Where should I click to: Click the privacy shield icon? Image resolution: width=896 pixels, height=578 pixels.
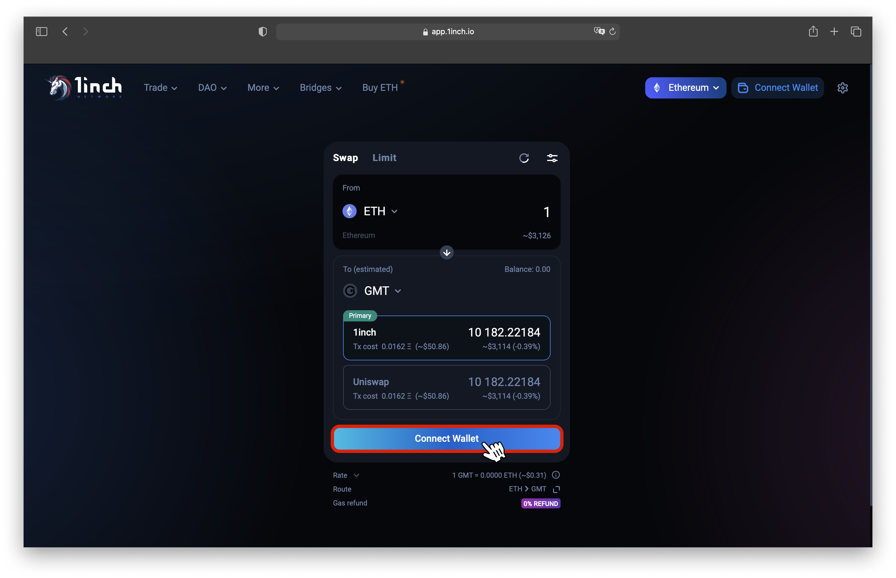point(263,32)
